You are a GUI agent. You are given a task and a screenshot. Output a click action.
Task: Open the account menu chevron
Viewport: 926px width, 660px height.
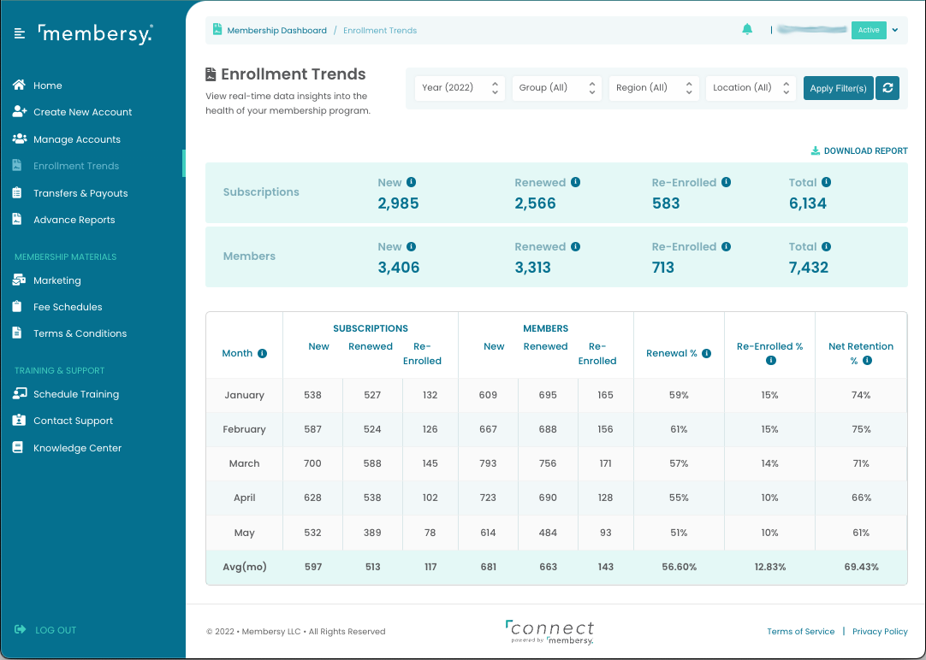pyautogui.click(x=894, y=30)
